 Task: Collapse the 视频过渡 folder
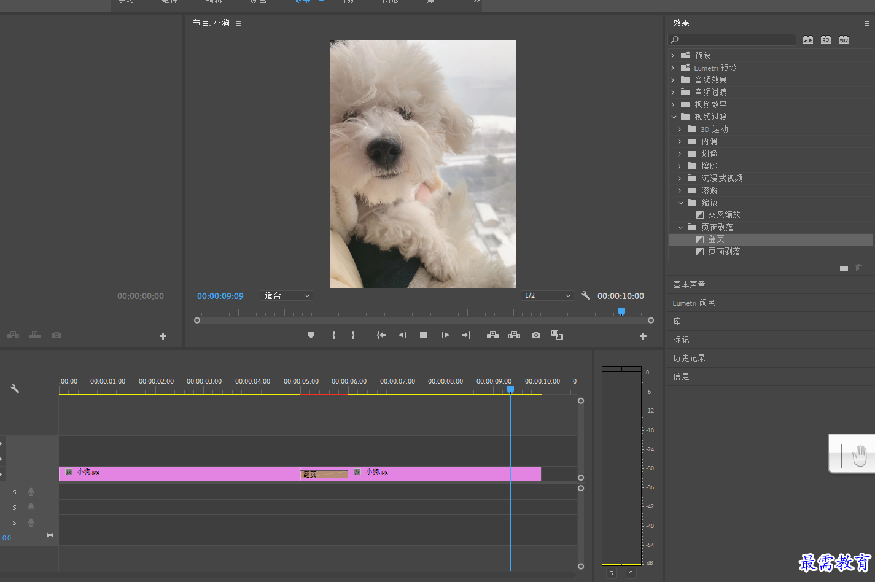click(x=674, y=117)
